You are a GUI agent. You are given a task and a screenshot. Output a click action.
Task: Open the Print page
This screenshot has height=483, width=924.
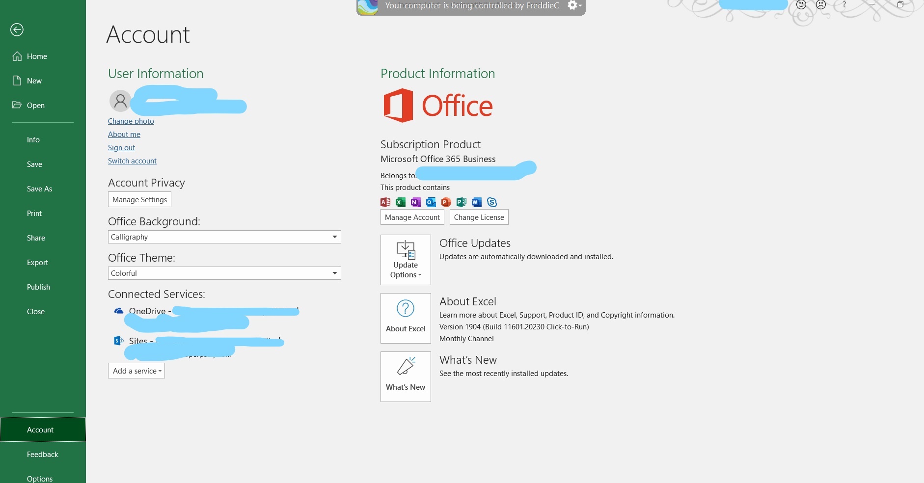tap(43, 214)
